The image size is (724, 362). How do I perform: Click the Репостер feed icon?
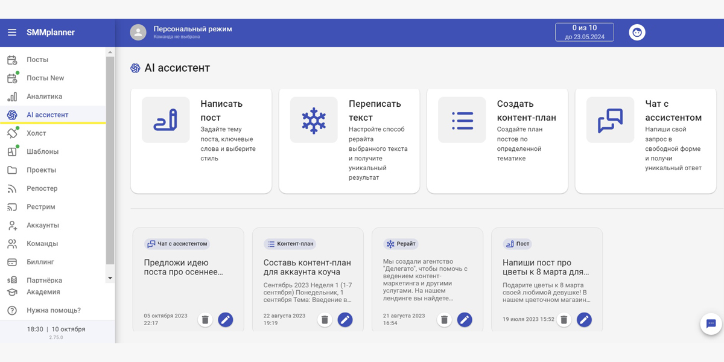pyautogui.click(x=12, y=189)
